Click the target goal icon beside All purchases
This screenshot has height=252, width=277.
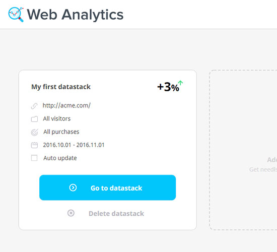click(x=34, y=132)
